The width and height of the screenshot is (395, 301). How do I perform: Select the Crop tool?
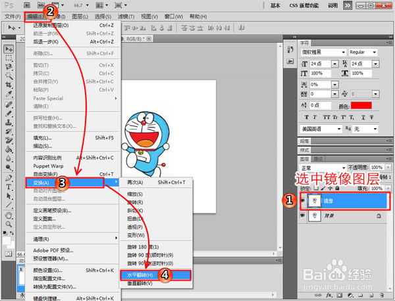click(x=9, y=85)
